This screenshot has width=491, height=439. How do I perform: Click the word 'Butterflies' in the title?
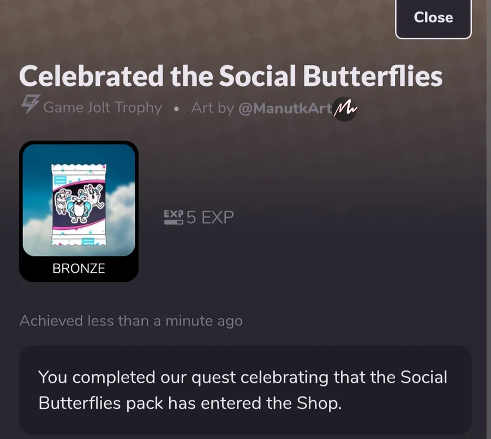373,76
